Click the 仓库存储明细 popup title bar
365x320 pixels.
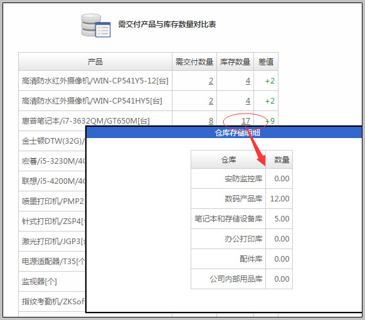(224, 133)
